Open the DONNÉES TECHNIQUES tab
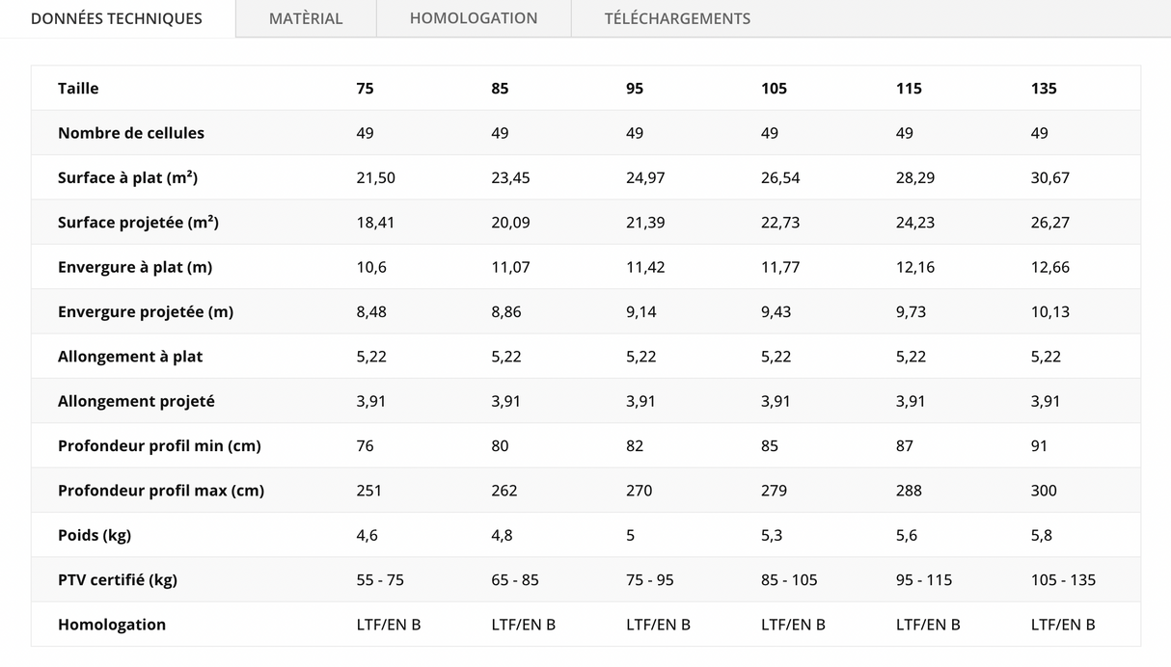 (117, 18)
